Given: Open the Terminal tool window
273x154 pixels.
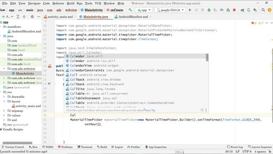Looking at the screenshot, I should tap(85, 147).
